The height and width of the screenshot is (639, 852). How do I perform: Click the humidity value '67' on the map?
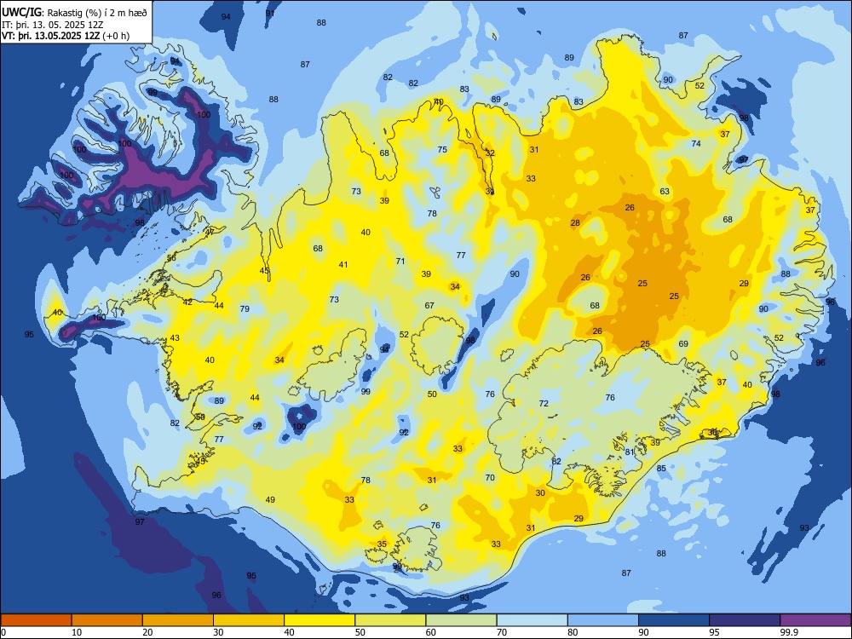click(429, 305)
